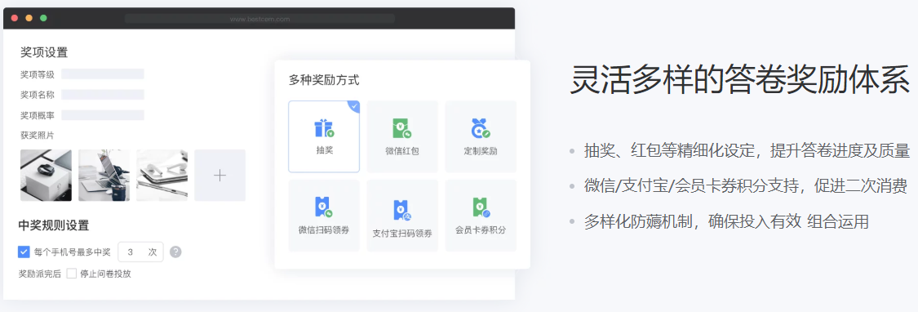Click the www.bestcem.com address bar
This screenshot has height=312, width=918.
pyautogui.click(x=260, y=18)
